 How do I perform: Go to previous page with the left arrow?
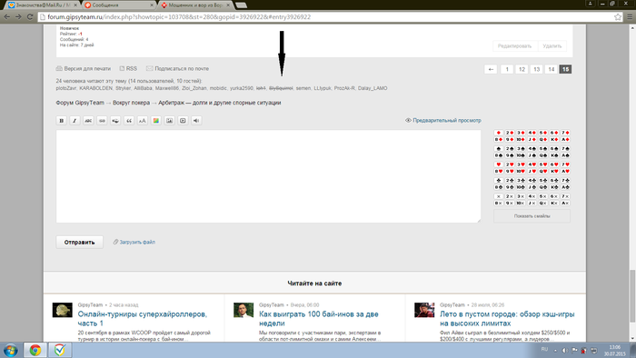491,69
